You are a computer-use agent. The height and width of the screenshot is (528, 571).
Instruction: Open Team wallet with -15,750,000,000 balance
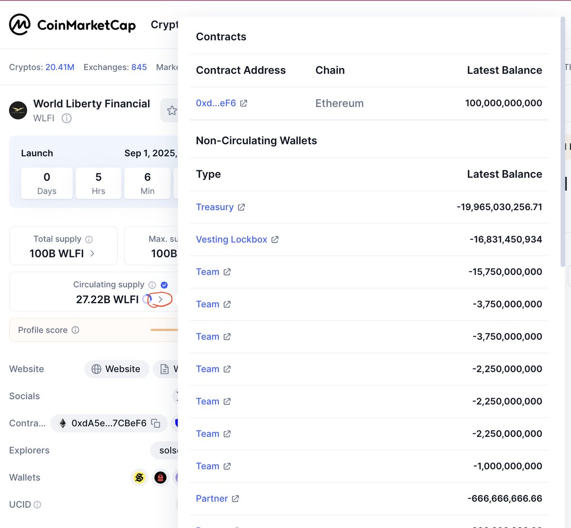click(x=207, y=272)
